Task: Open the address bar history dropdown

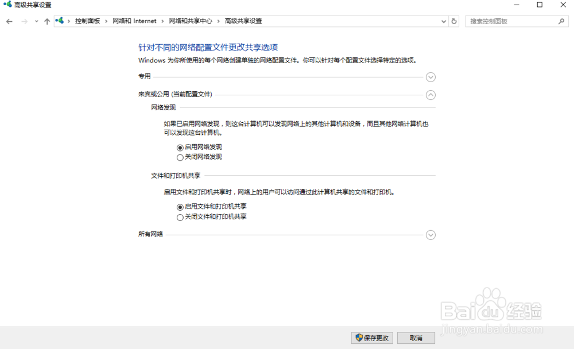Action: (x=443, y=21)
